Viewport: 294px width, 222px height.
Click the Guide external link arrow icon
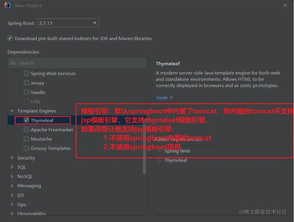pyautogui.click(x=171, y=98)
